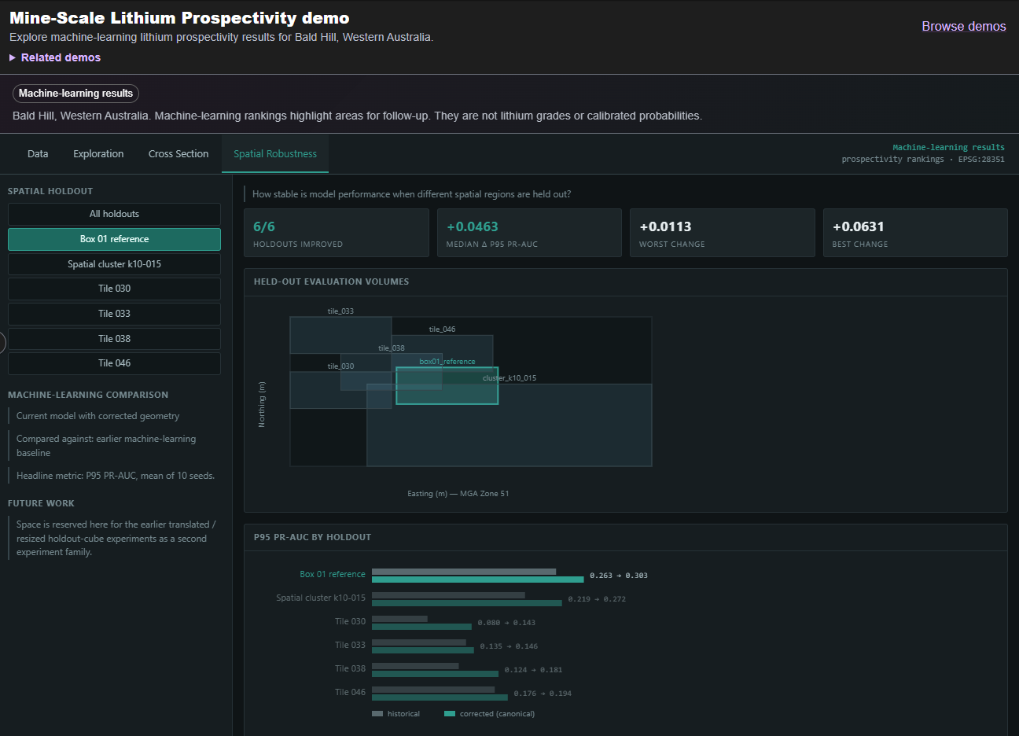Viewport: 1019px width, 736px height.
Task: Click the Held-Out Evaluation Volumes panel heading
Action: pos(331,282)
